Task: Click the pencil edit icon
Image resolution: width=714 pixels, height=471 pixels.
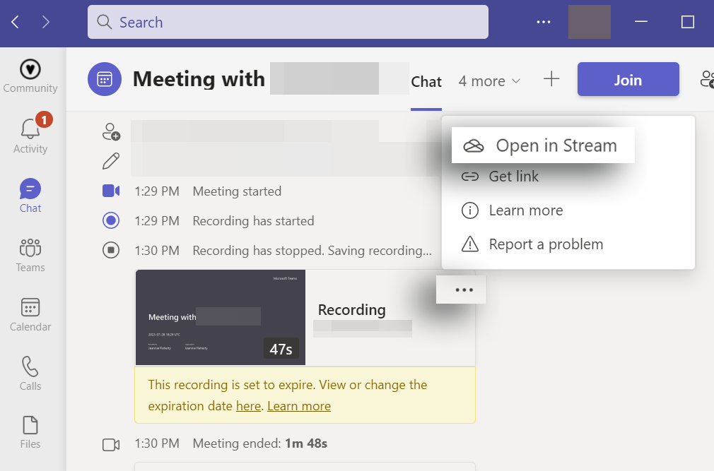Action: click(x=111, y=161)
